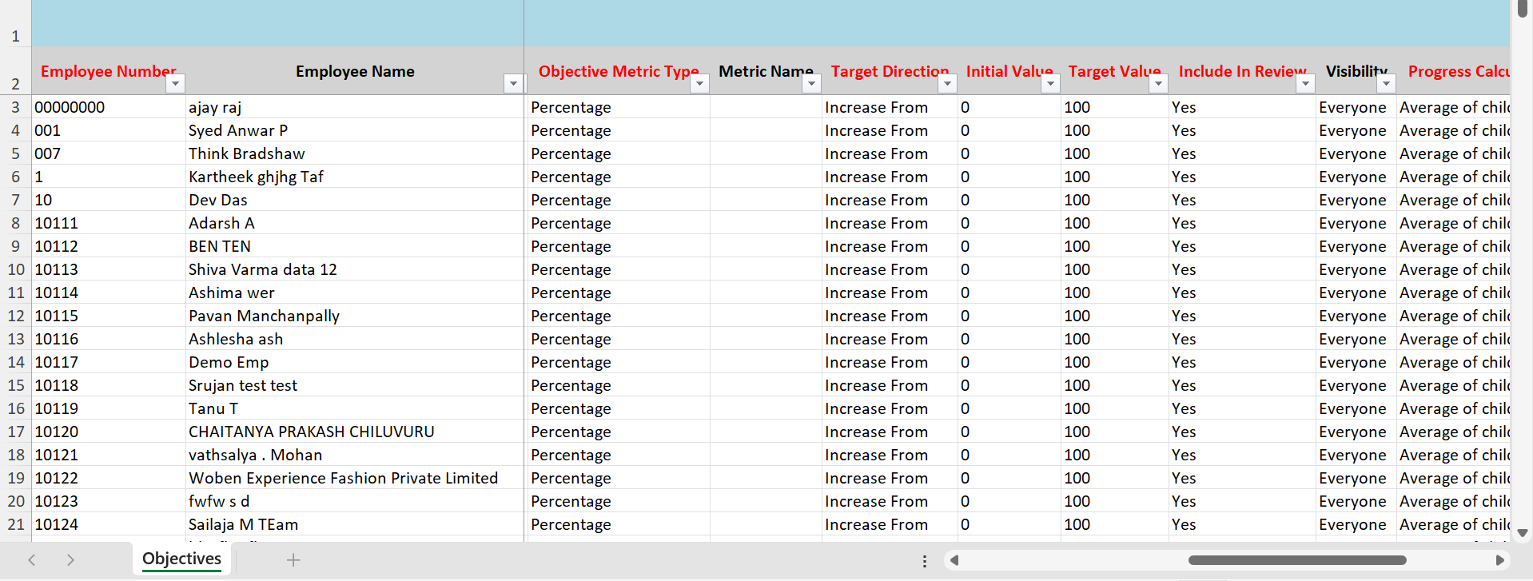Click the horizontal scrollbar left arrow
Viewport: 1533px width, 581px height.
(954, 560)
